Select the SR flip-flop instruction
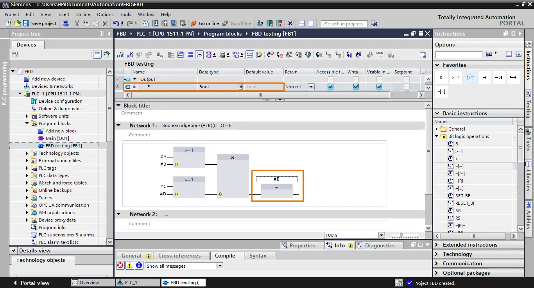Image resolution: width=534 pixels, height=288 pixels. point(458,211)
